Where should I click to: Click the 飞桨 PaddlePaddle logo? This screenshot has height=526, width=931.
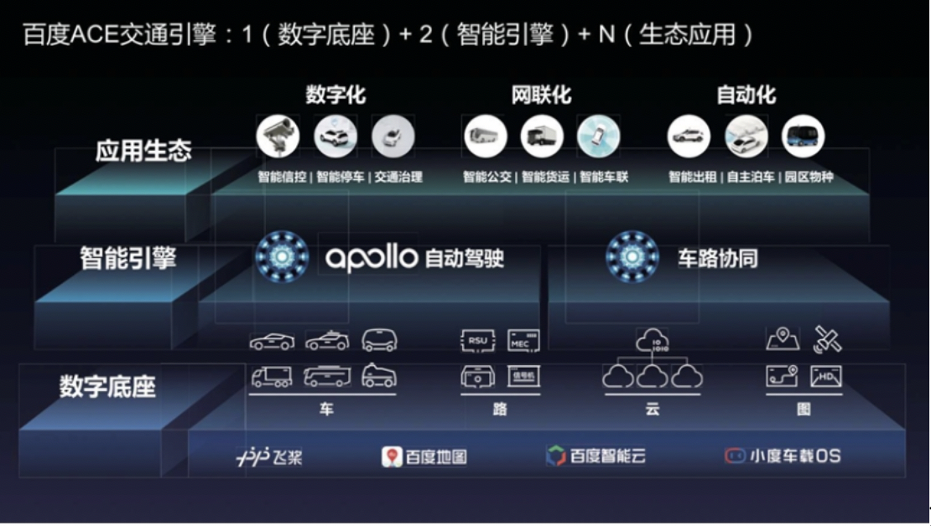269,456
